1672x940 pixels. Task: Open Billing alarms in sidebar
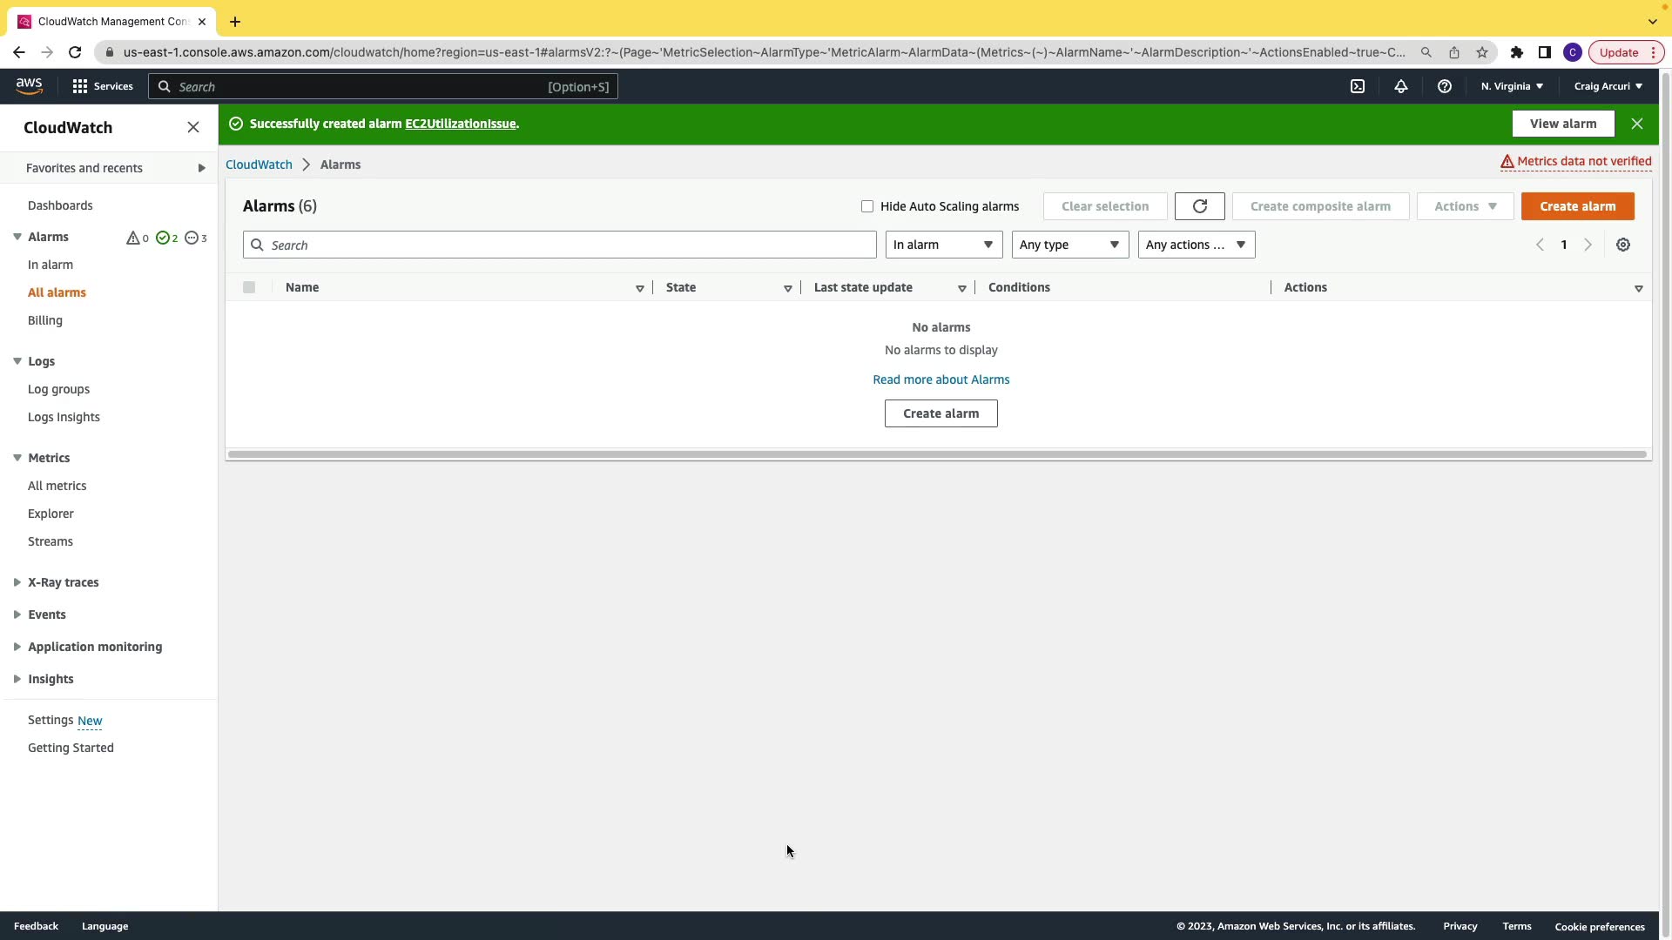point(45,320)
